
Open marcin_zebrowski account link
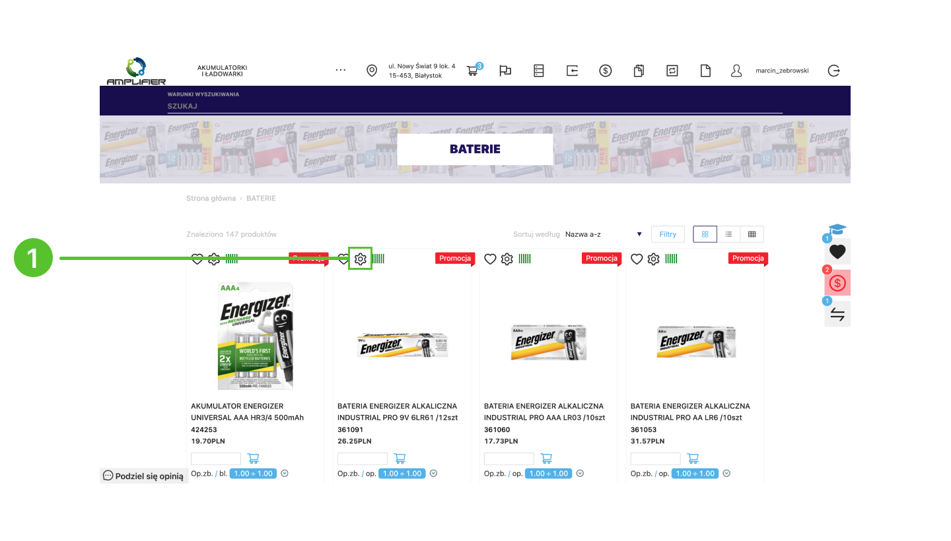pyautogui.click(x=782, y=71)
